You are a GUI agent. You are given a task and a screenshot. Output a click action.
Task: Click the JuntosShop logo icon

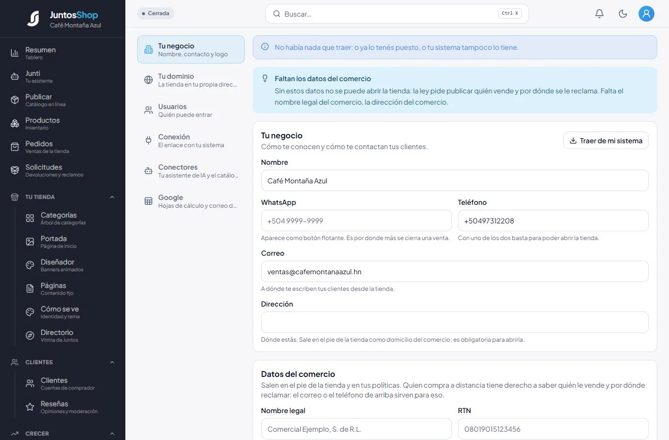click(x=33, y=19)
